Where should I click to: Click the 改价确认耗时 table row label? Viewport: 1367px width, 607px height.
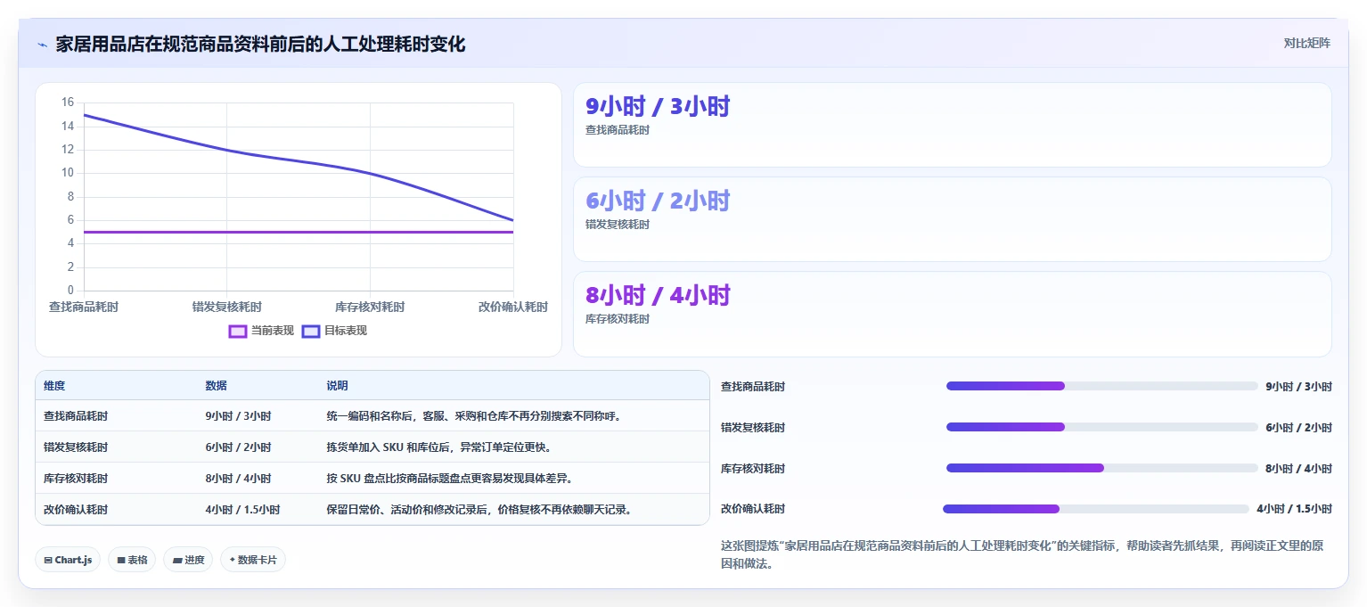[x=76, y=510]
